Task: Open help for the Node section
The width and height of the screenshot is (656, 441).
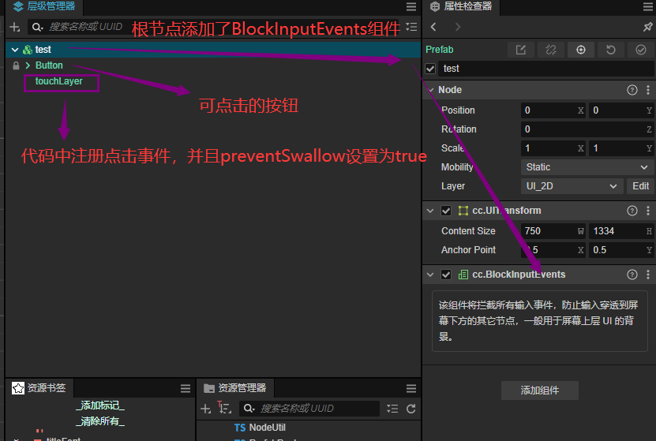Action: point(632,90)
